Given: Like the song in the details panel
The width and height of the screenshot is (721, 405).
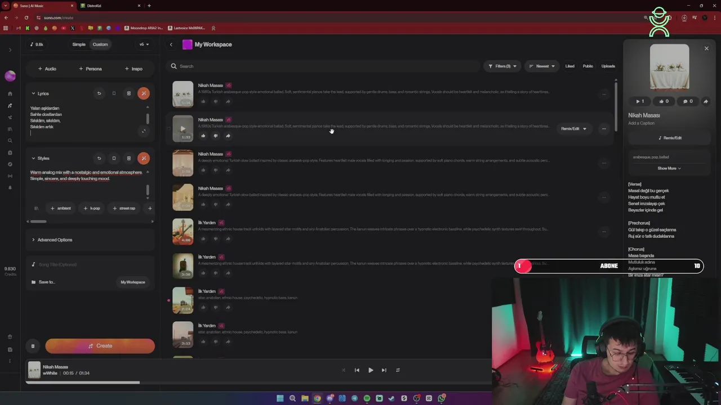Looking at the screenshot, I should tap(664, 101).
